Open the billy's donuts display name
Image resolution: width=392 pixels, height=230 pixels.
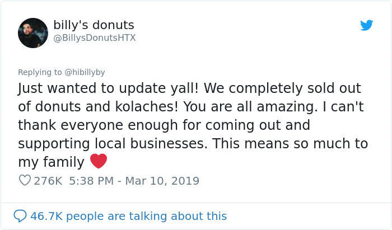coord(94,25)
